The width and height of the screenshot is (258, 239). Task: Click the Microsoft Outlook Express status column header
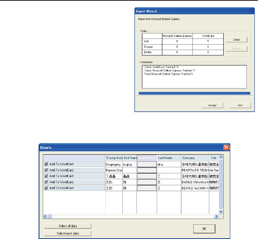tap(177, 36)
